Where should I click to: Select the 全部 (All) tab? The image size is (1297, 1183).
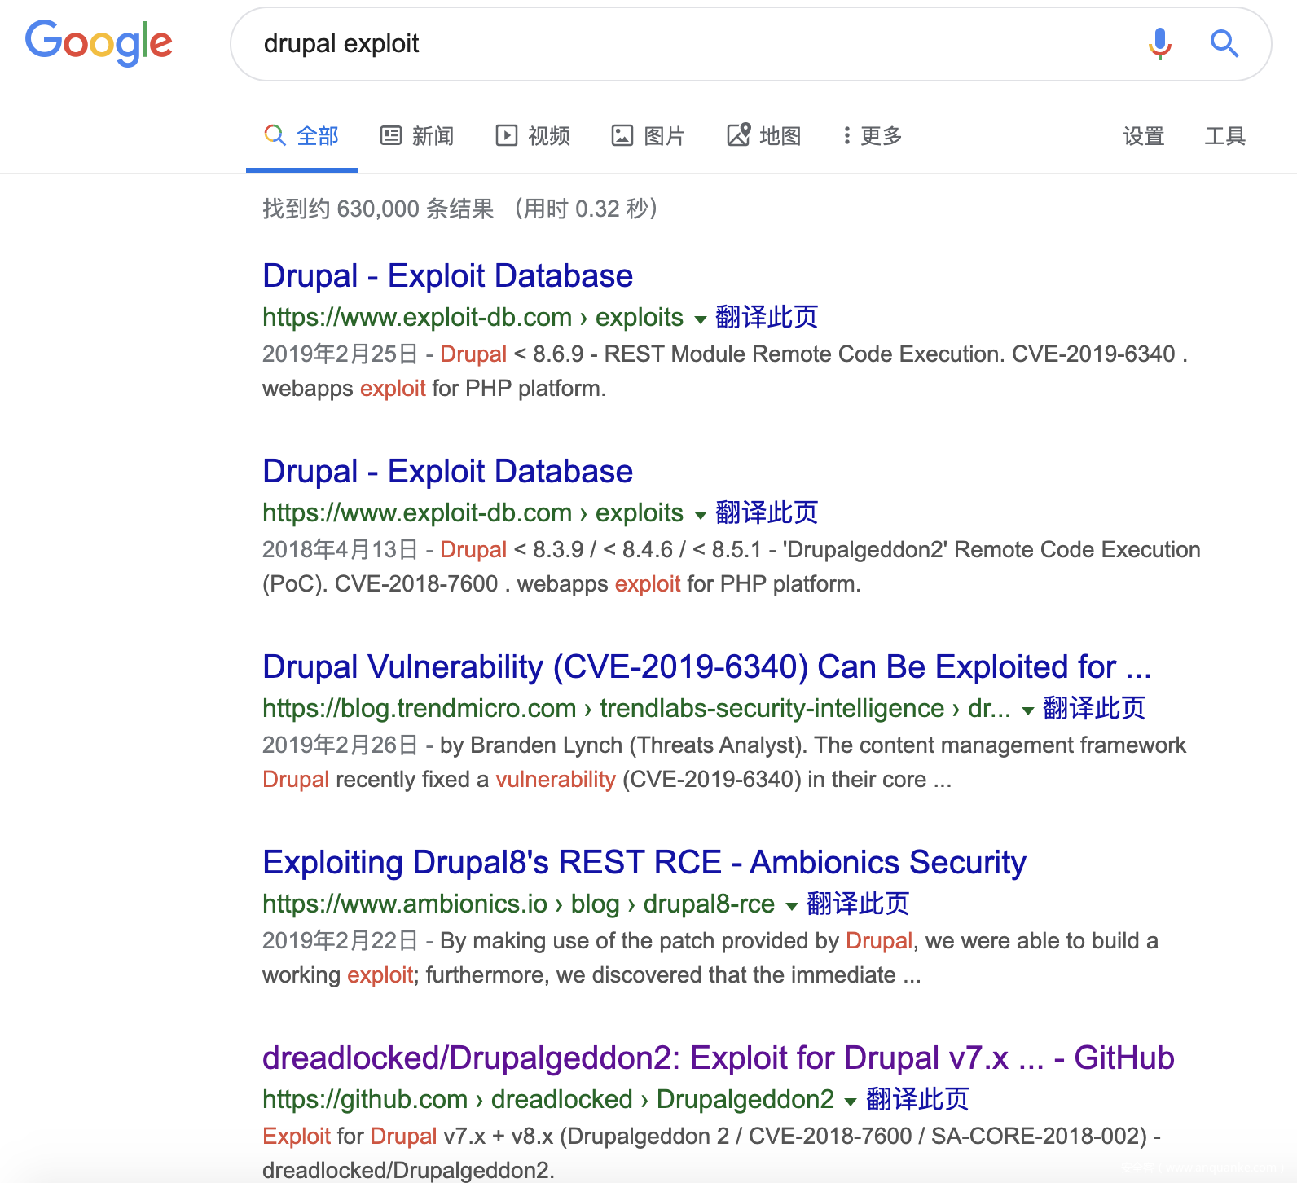tap(302, 136)
